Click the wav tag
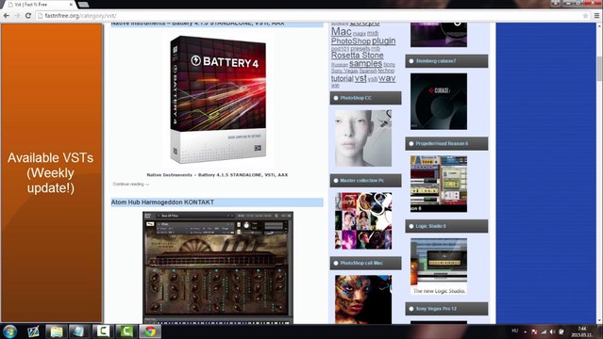The width and height of the screenshot is (603, 339). (x=387, y=78)
